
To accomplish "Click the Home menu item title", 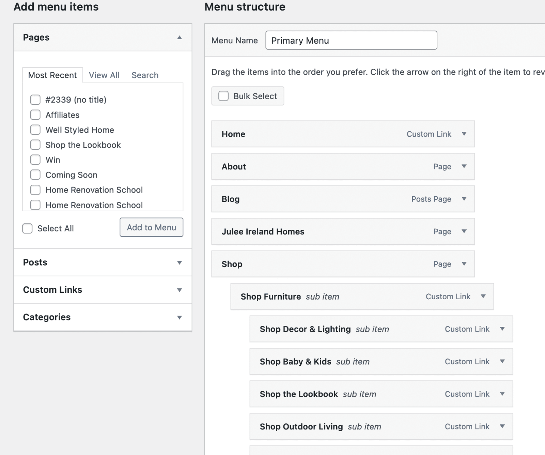I will 233,134.
